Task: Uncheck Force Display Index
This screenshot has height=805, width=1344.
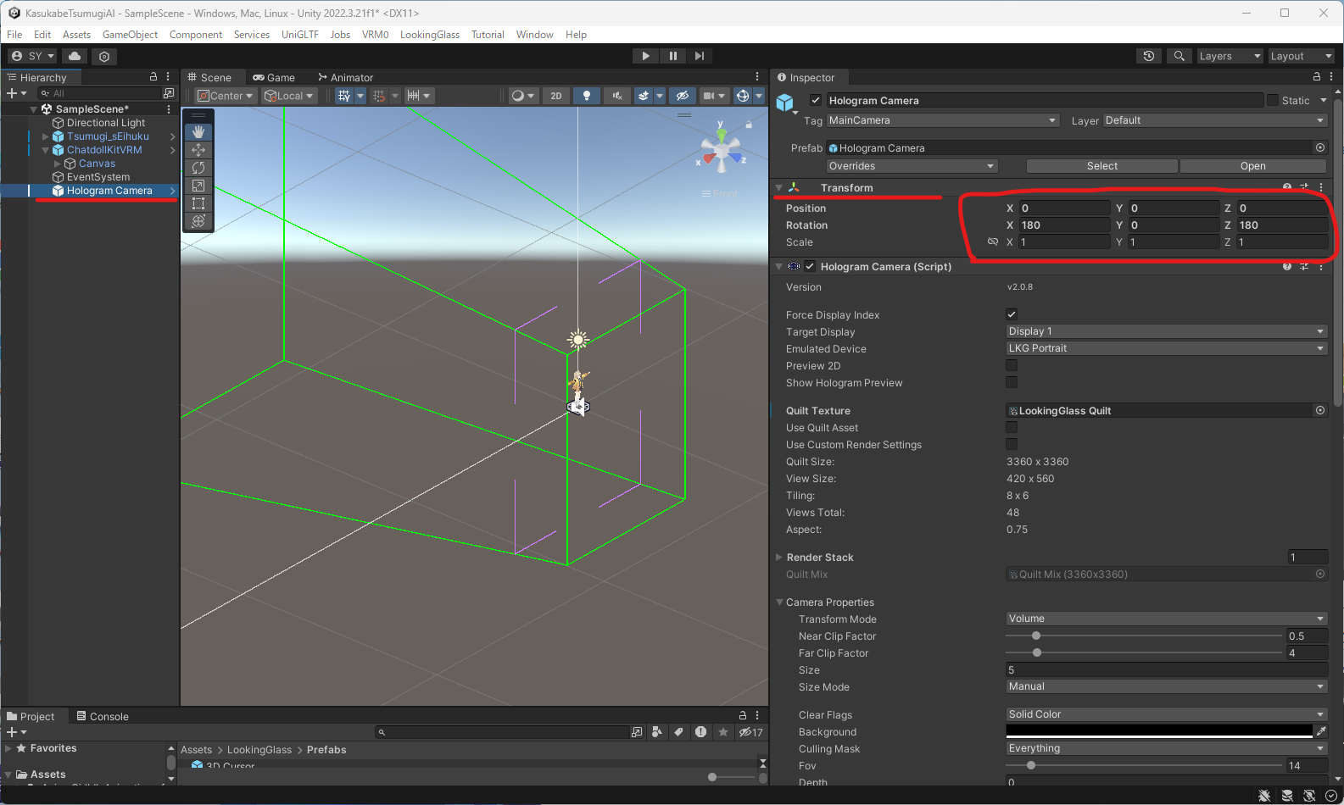Action: point(1012,314)
